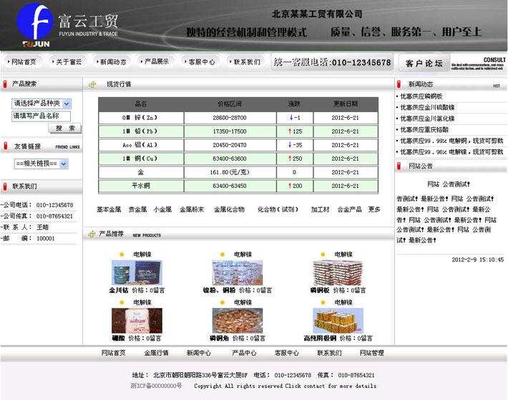Viewport: 508px width, 400px height.
Task: Open the 镍粉、铜粉 product thumbnail
Action: tap(238, 273)
